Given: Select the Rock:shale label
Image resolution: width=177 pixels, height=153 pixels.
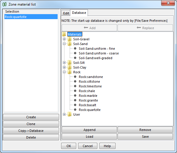Looking at the screenshot, I should point(87,91).
